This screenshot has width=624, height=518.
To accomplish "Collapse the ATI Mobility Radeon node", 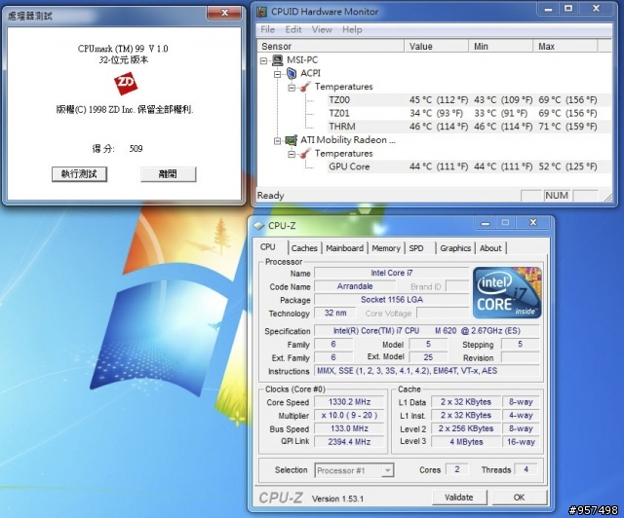I will point(278,141).
